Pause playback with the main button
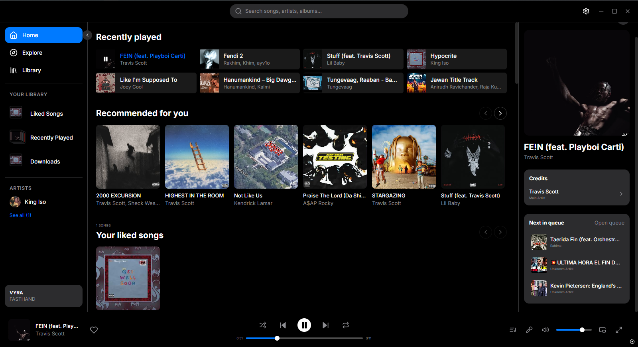Viewport: 638px width, 347px height. [304, 325]
